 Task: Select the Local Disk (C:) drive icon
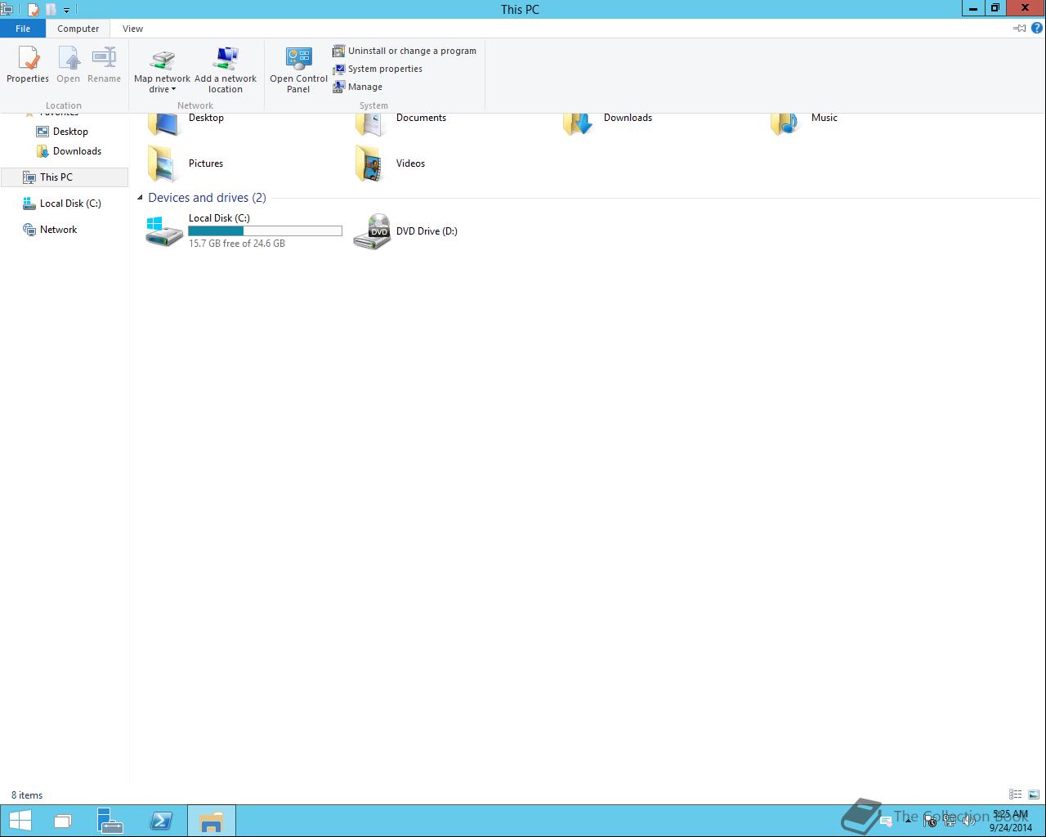(164, 231)
